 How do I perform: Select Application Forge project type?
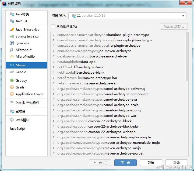click(26, 94)
